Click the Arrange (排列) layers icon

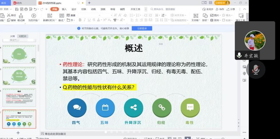click(x=212, y=20)
